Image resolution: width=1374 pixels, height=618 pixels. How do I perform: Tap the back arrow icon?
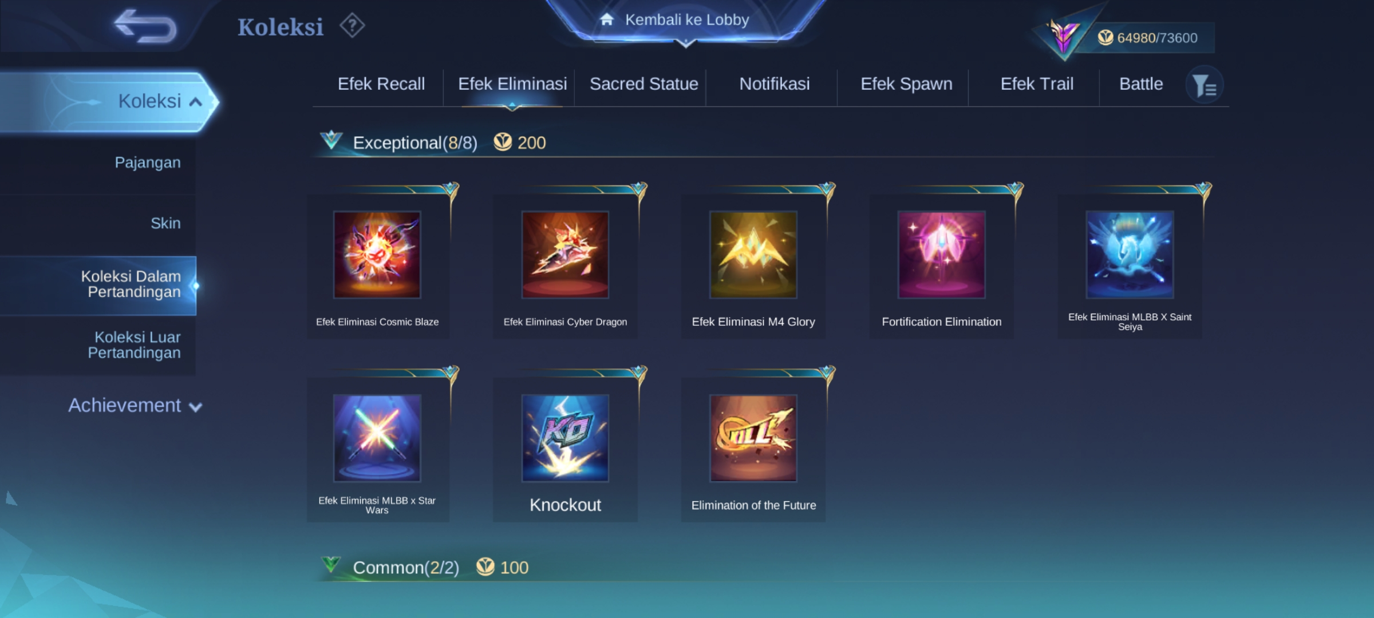coord(145,26)
